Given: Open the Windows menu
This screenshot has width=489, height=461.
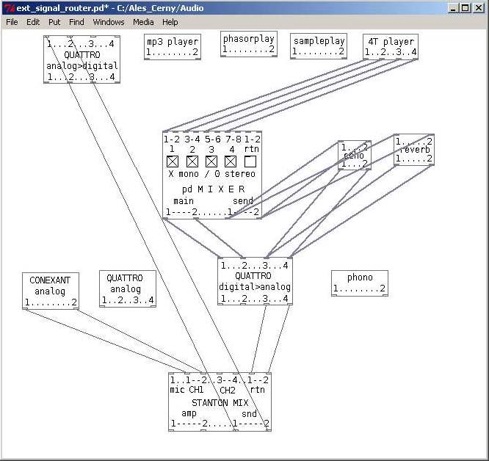Looking at the screenshot, I should tap(109, 22).
